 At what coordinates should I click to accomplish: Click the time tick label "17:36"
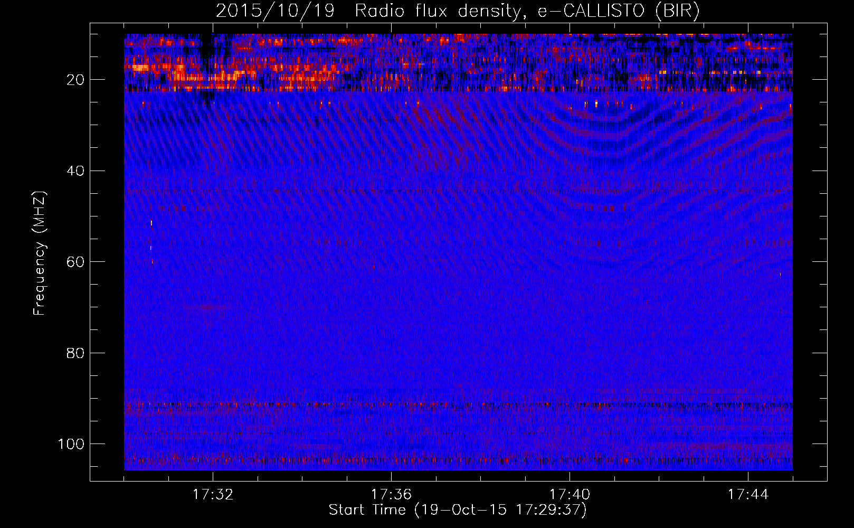391,495
